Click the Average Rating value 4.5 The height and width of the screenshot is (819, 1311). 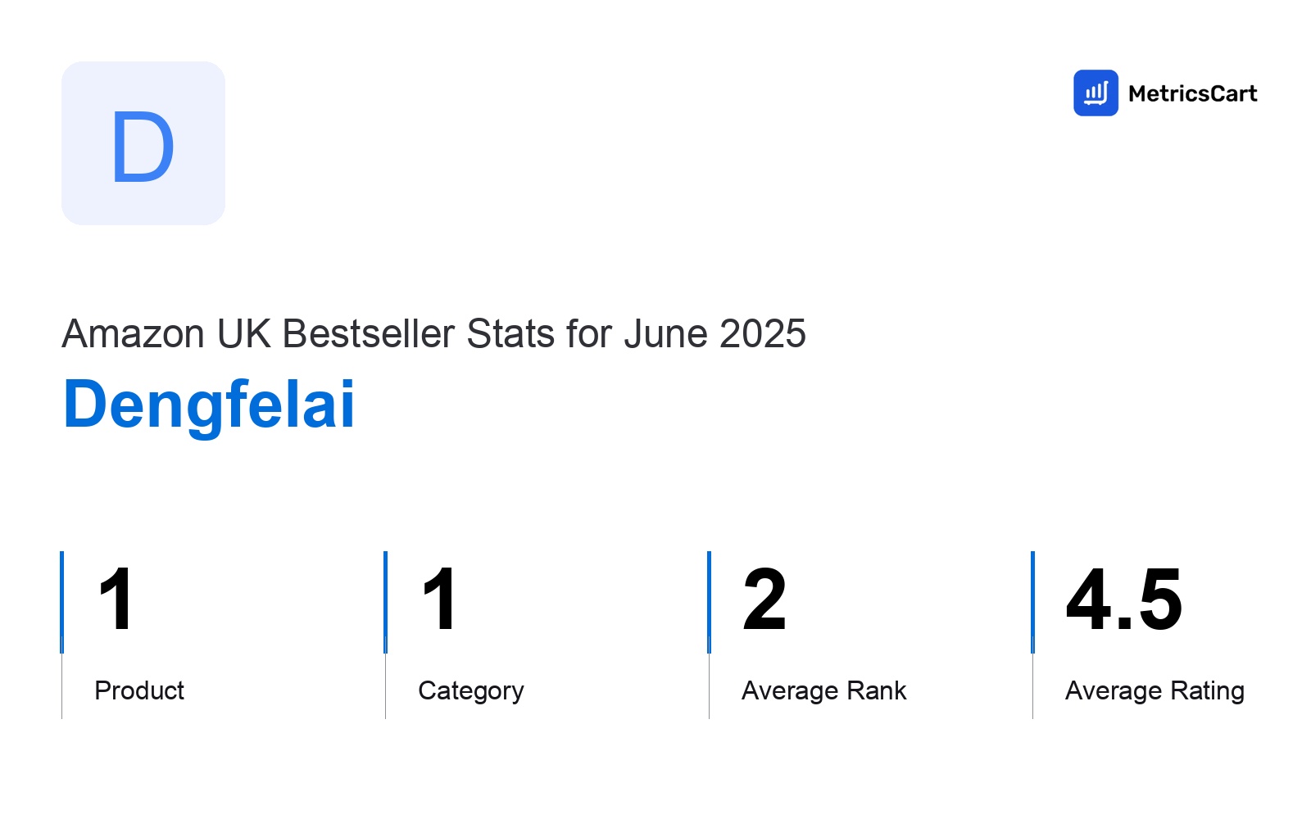click(x=1124, y=600)
